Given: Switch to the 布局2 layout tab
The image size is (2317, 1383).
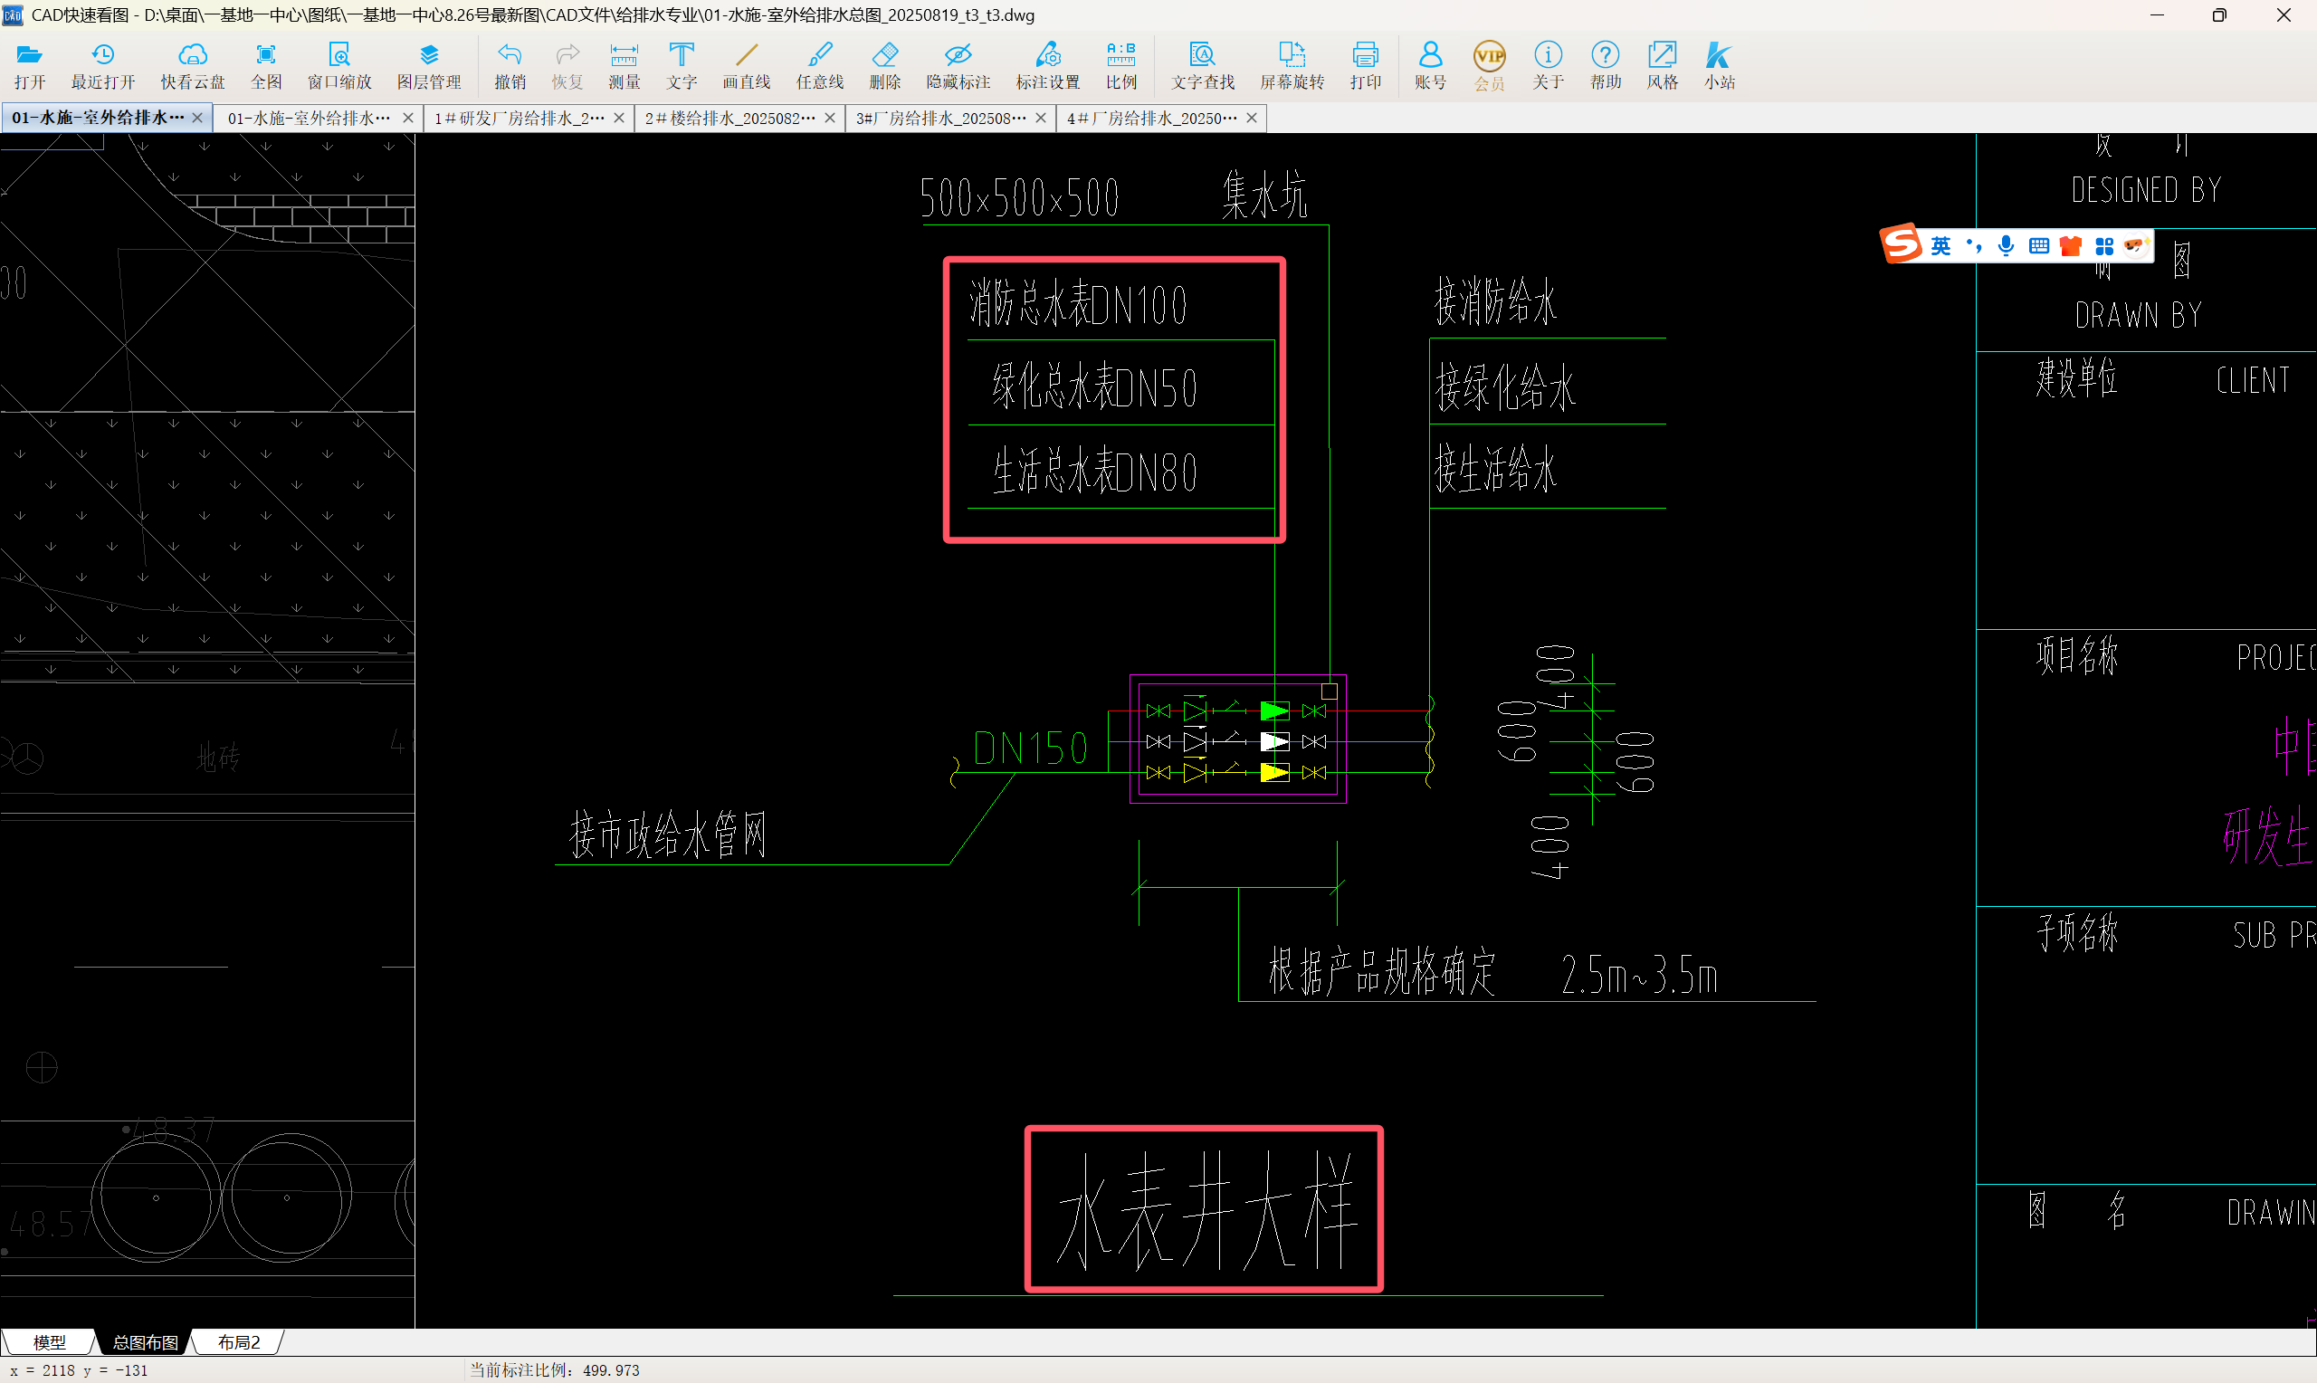Looking at the screenshot, I should [239, 1342].
